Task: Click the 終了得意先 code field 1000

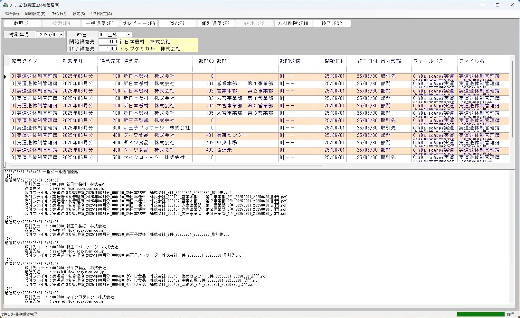Action: click(109, 49)
